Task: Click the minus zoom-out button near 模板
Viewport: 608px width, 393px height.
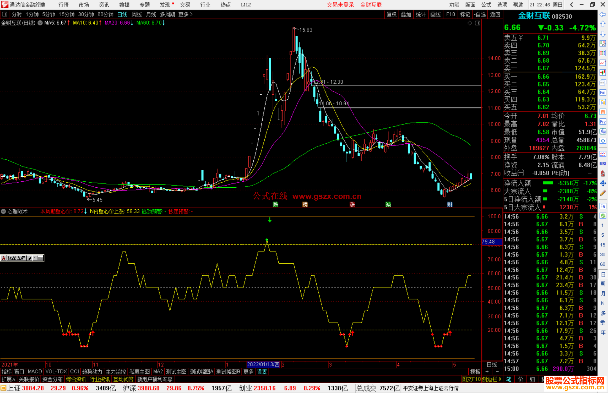Action: pos(497,371)
